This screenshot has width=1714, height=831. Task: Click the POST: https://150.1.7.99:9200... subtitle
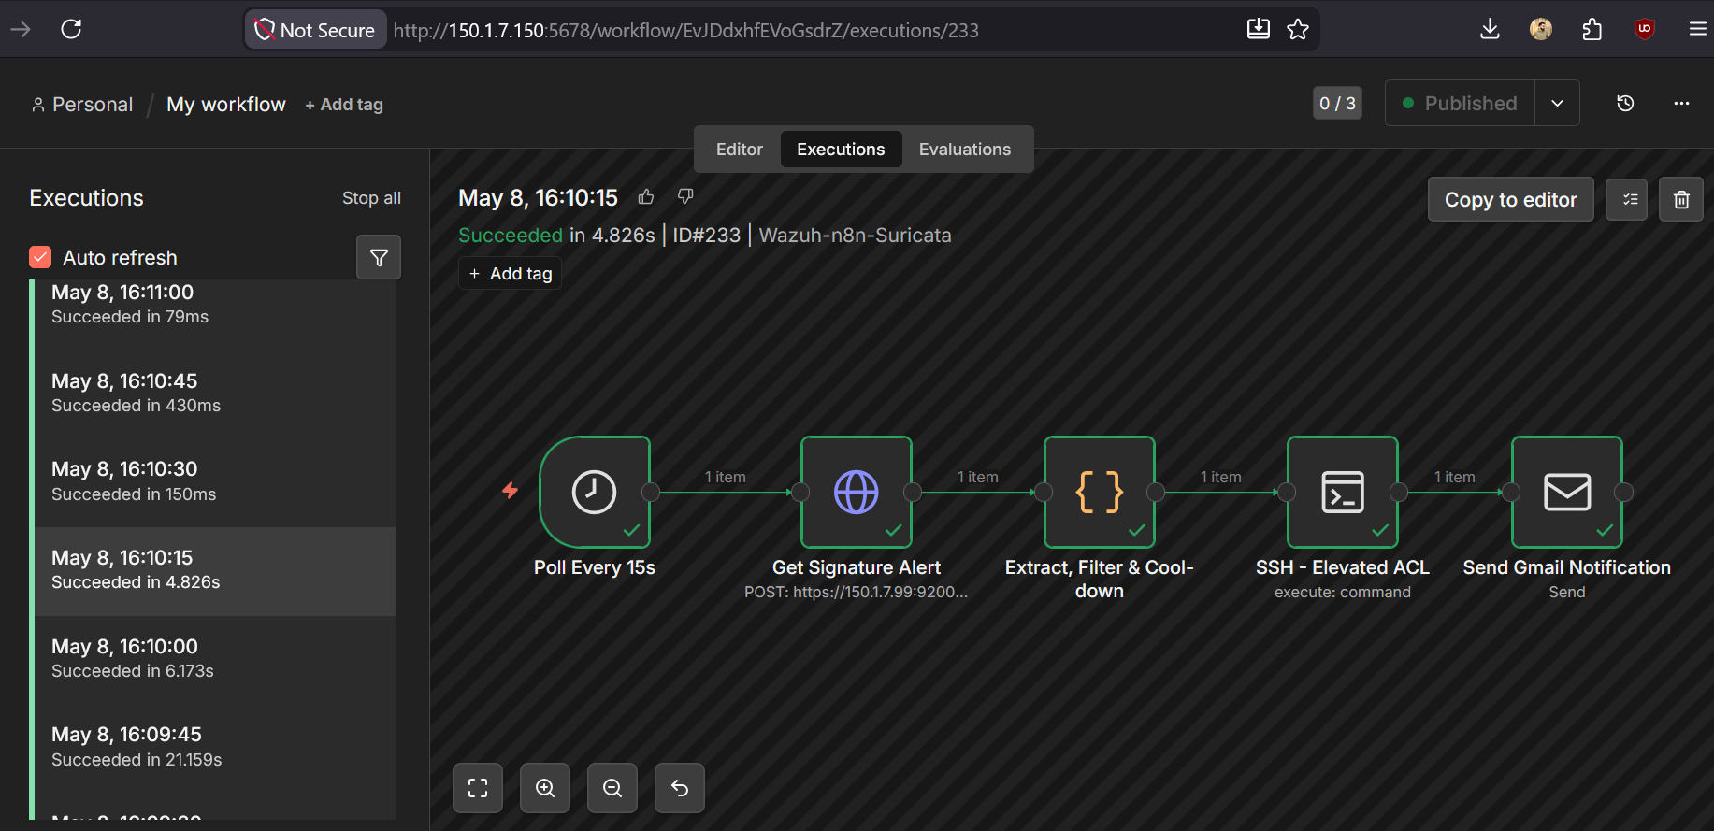(x=856, y=592)
